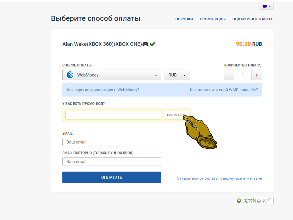The height and width of the screenshot is (220, 293).
Task: Click the quantity field showing 1
Action: pyautogui.click(x=243, y=75)
